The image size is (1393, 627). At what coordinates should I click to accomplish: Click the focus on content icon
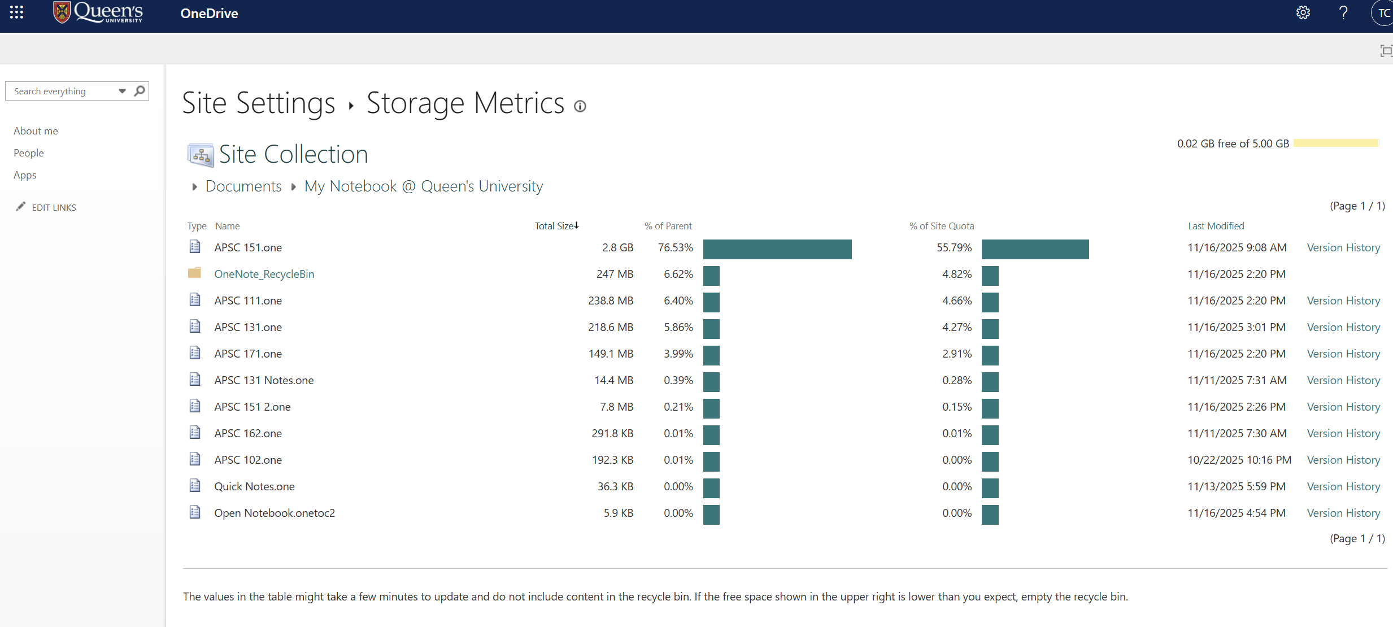(1386, 51)
